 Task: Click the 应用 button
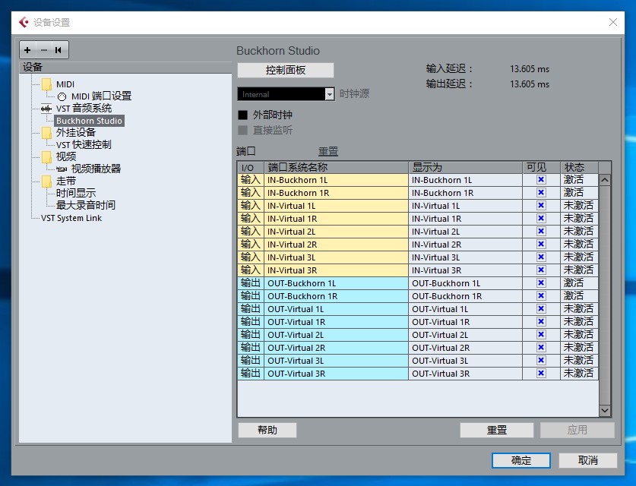point(577,430)
